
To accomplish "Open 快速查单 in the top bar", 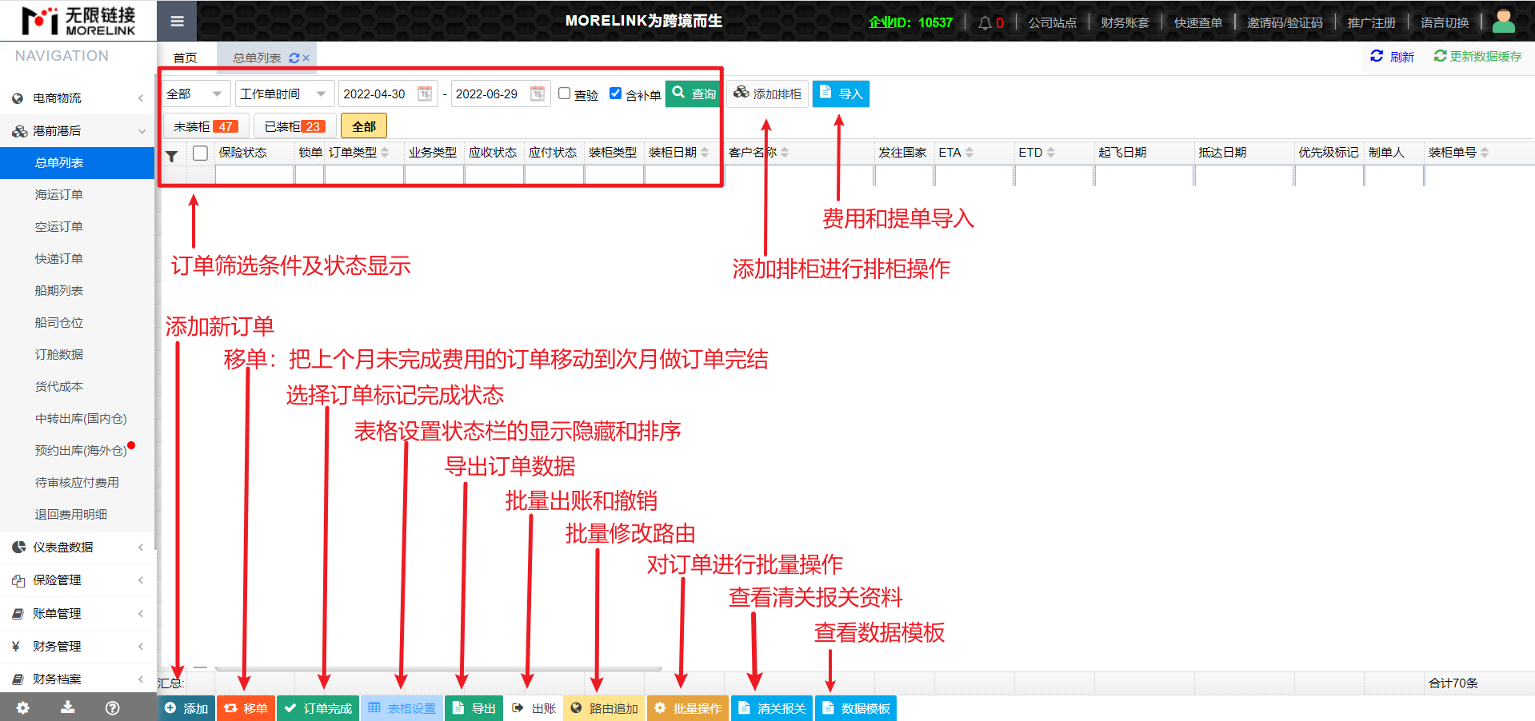I will tap(1197, 22).
